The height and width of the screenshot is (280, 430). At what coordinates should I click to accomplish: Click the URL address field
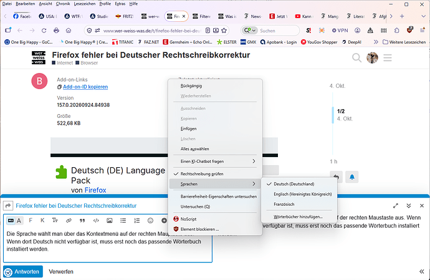click(x=152, y=31)
